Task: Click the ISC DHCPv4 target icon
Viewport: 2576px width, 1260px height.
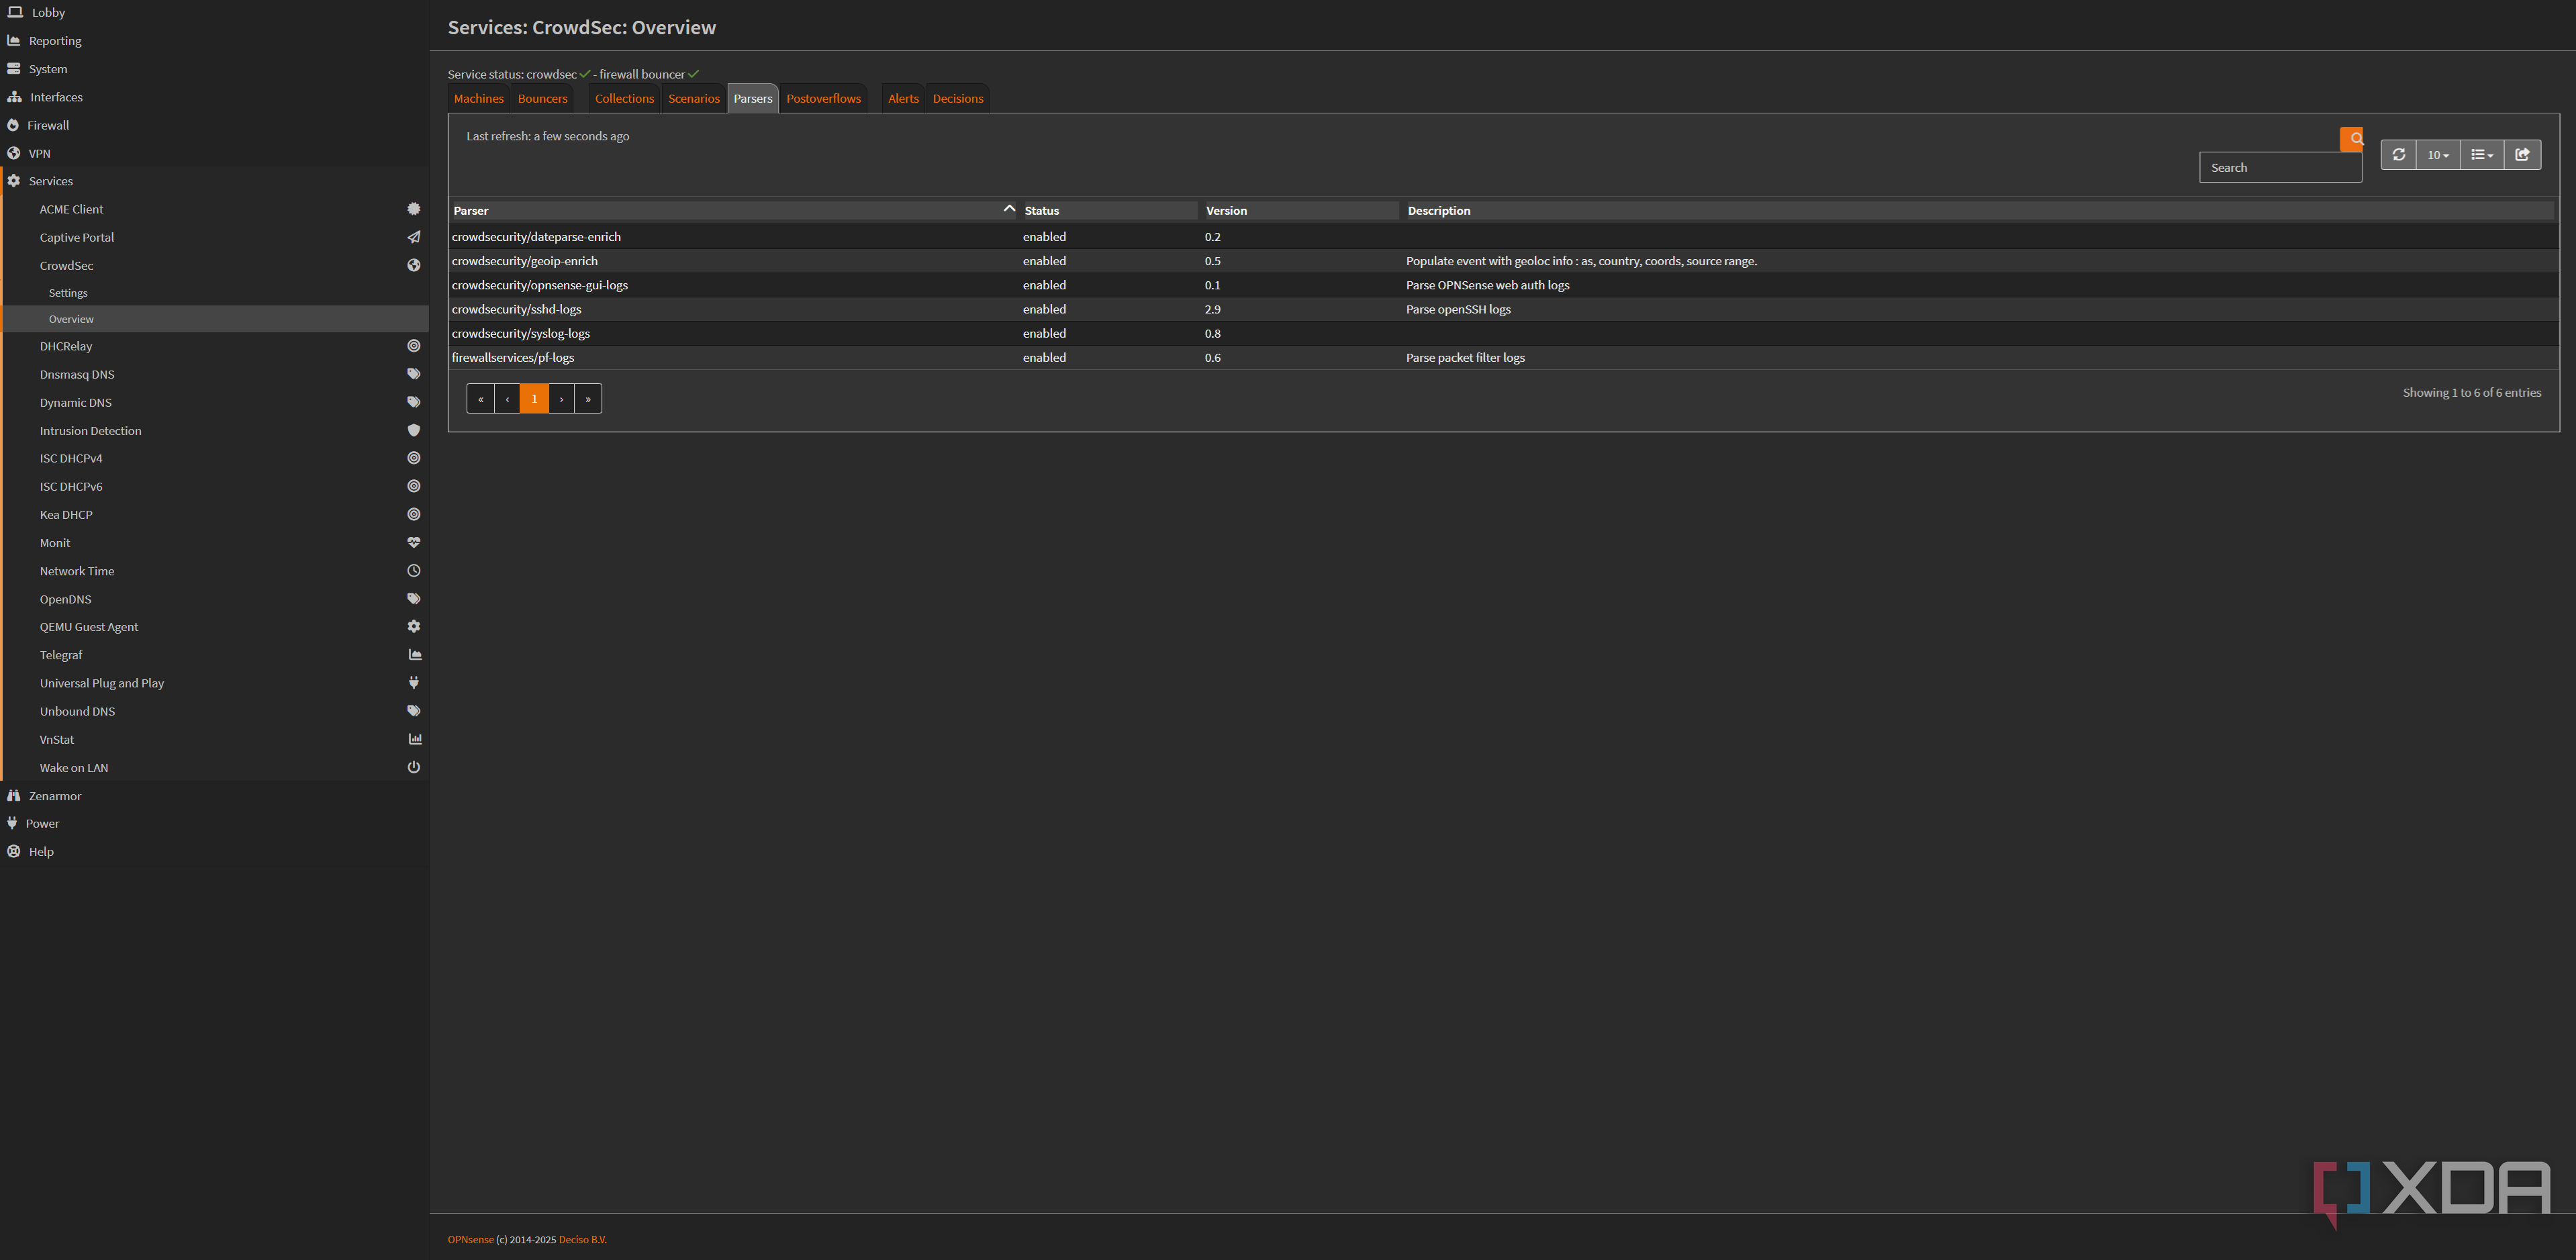Action: (x=414, y=458)
